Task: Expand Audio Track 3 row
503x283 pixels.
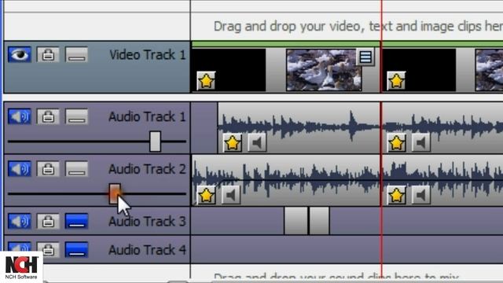Action: coord(76,221)
